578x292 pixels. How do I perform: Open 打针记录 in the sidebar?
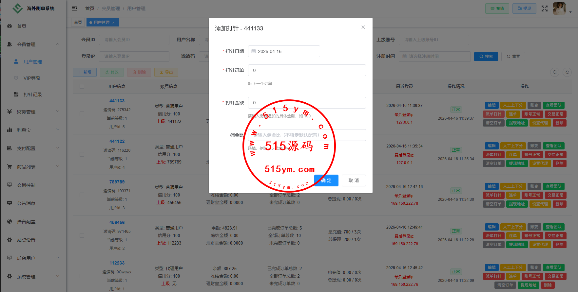pyautogui.click(x=32, y=94)
